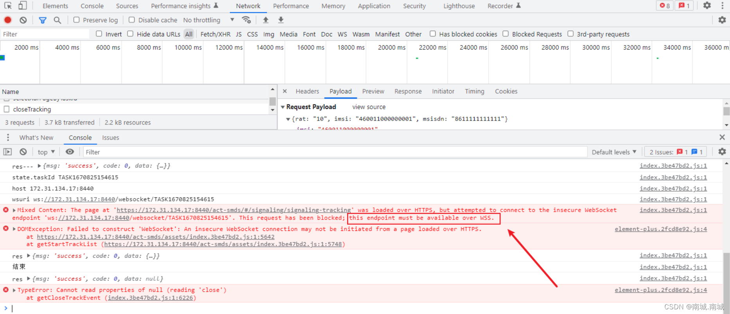Open the Headers tab of the request
730x314 pixels.
coord(307,91)
